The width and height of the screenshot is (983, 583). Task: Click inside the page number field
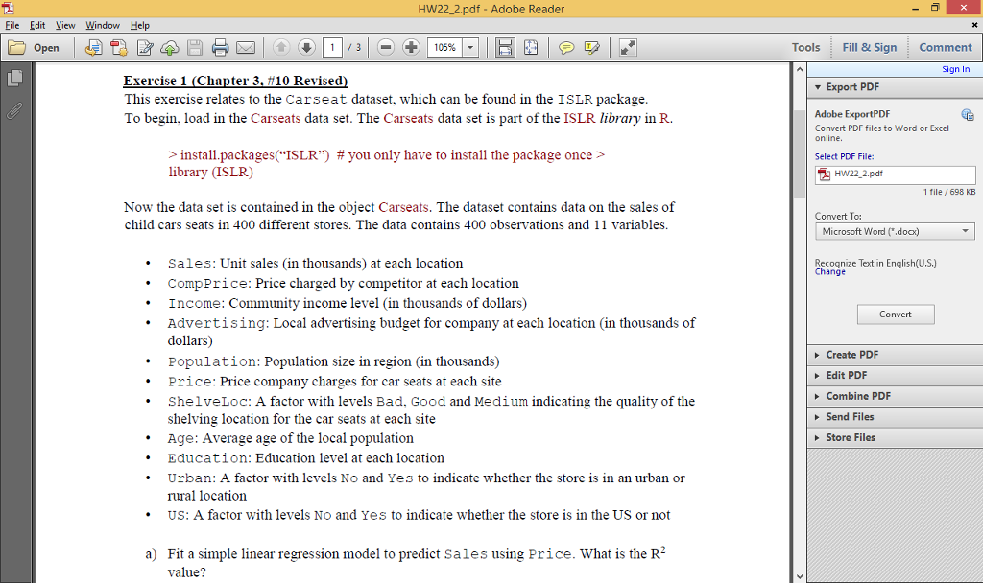(x=332, y=47)
